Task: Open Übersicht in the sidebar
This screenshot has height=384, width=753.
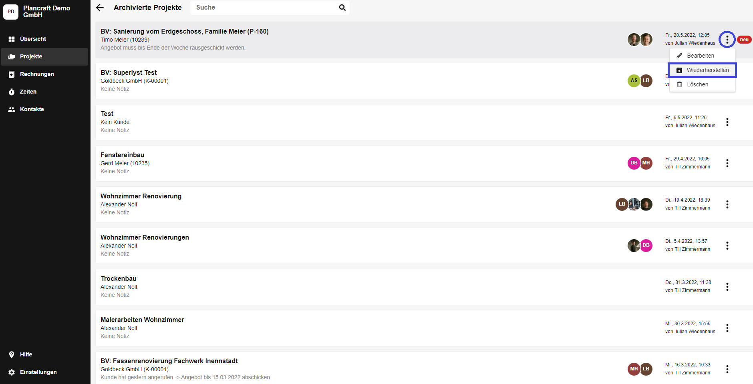Action: pos(44,39)
